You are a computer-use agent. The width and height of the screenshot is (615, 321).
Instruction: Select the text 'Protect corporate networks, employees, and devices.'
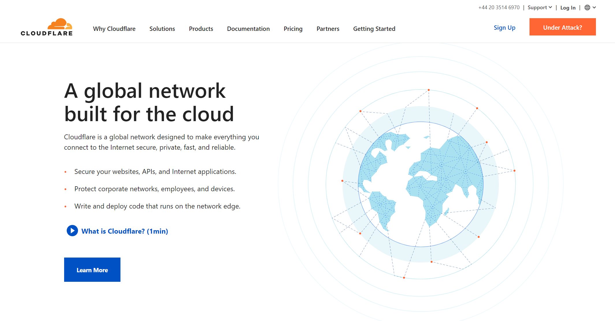pos(155,189)
